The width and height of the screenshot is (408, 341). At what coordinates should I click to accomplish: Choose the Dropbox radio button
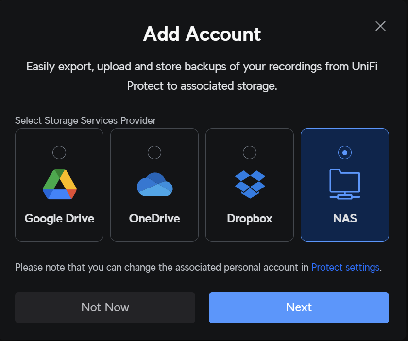pyautogui.click(x=250, y=153)
